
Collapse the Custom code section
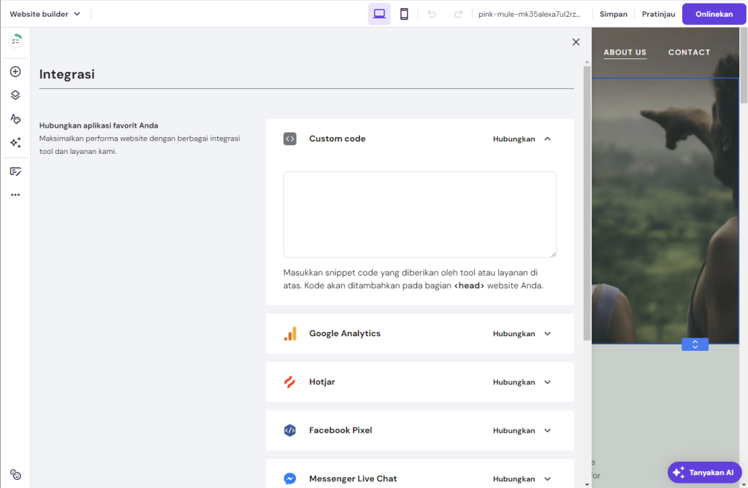pyautogui.click(x=547, y=139)
